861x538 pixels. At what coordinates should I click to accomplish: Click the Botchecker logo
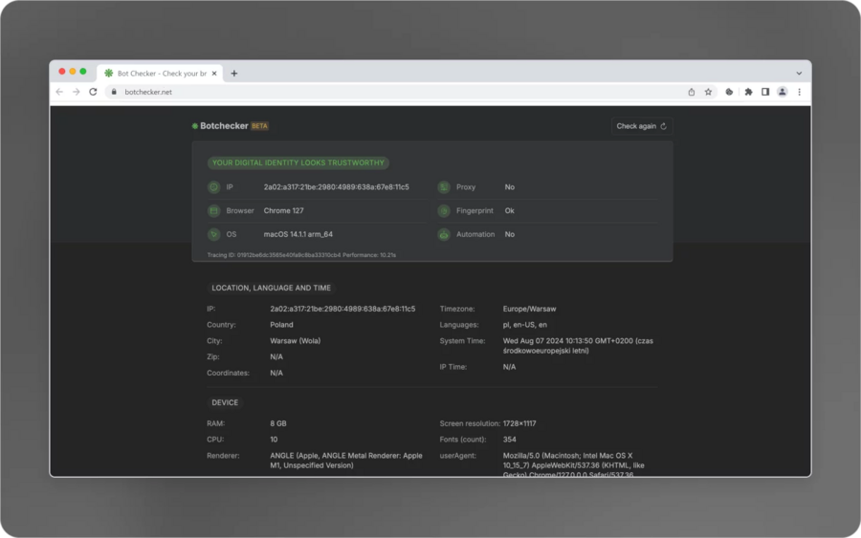(x=220, y=125)
